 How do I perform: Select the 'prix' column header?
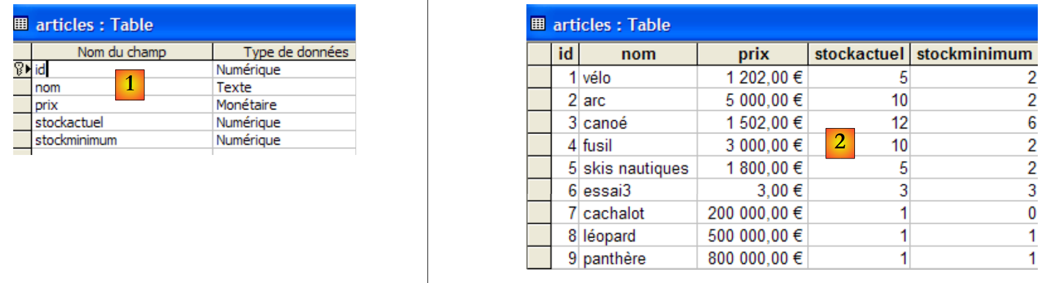click(752, 54)
